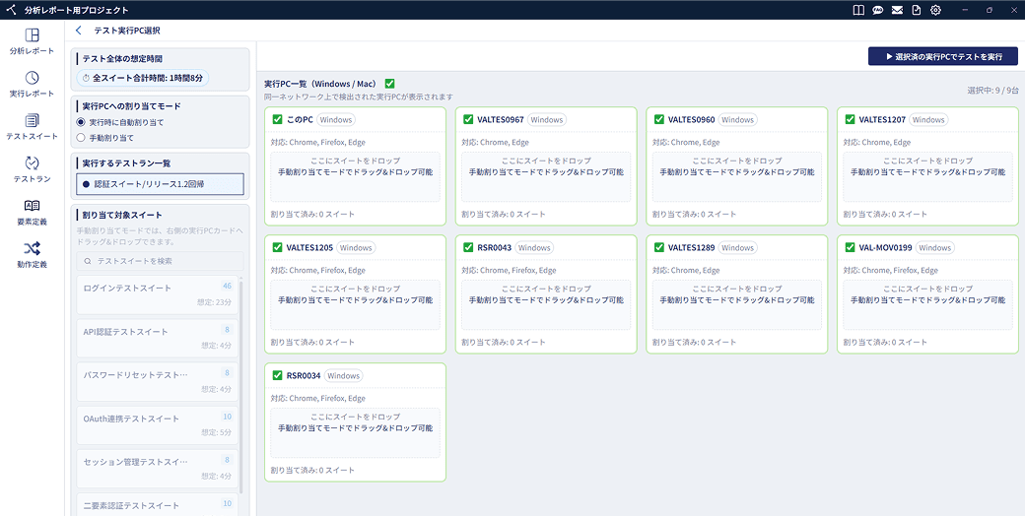
Task: Select パスワードリセットテスト suite item
Action: pyautogui.click(x=157, y=381)
